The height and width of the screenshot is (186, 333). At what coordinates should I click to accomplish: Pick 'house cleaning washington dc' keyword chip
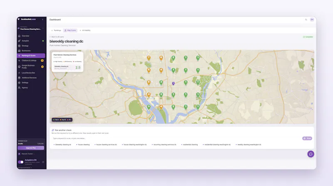pyautogui.click(x=134, y=145)
